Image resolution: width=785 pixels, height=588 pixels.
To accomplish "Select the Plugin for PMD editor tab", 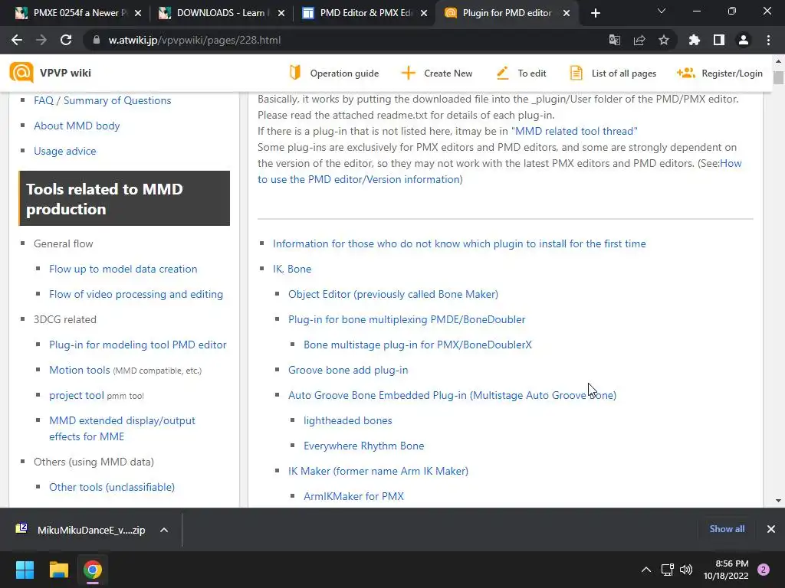I will [x=507, y=13].
